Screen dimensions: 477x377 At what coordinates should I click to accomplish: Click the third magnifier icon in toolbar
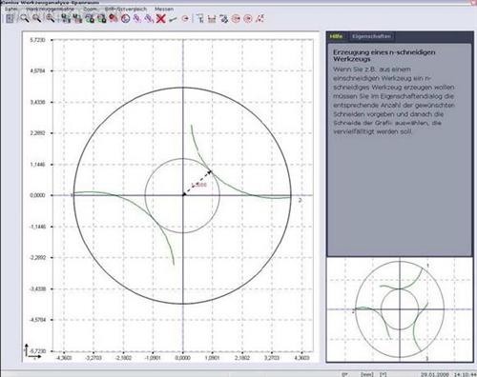pyautogui.click(x=51, y=18)
